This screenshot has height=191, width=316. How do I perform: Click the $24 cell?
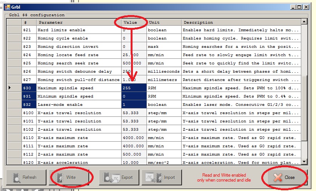coord(29,55)
